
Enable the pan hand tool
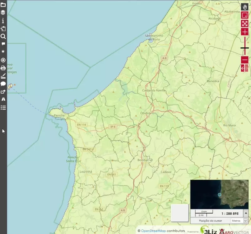[245, 7]
